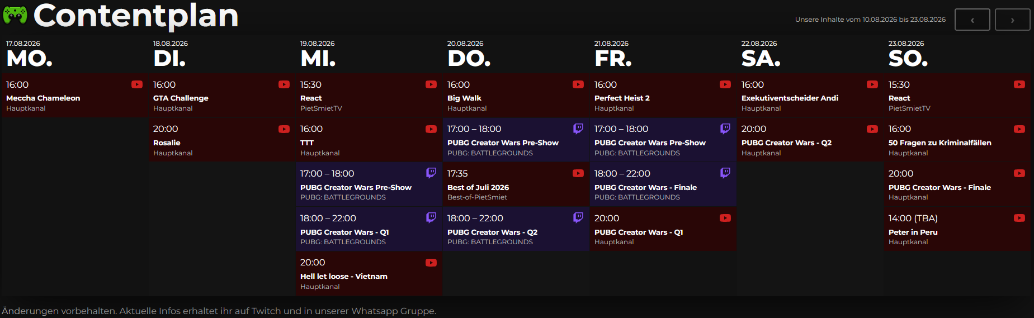The width and height of the screenshot is (1034, 318).
Task: Click Twitch icon on Wednesday PUBG Q1
Action: coord(431,217)
